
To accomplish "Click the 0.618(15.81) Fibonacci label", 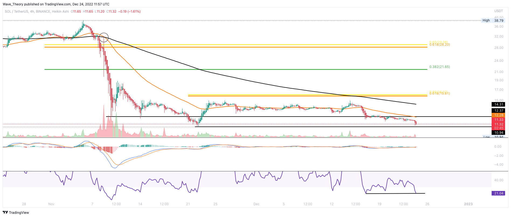I will pos(440,93).
